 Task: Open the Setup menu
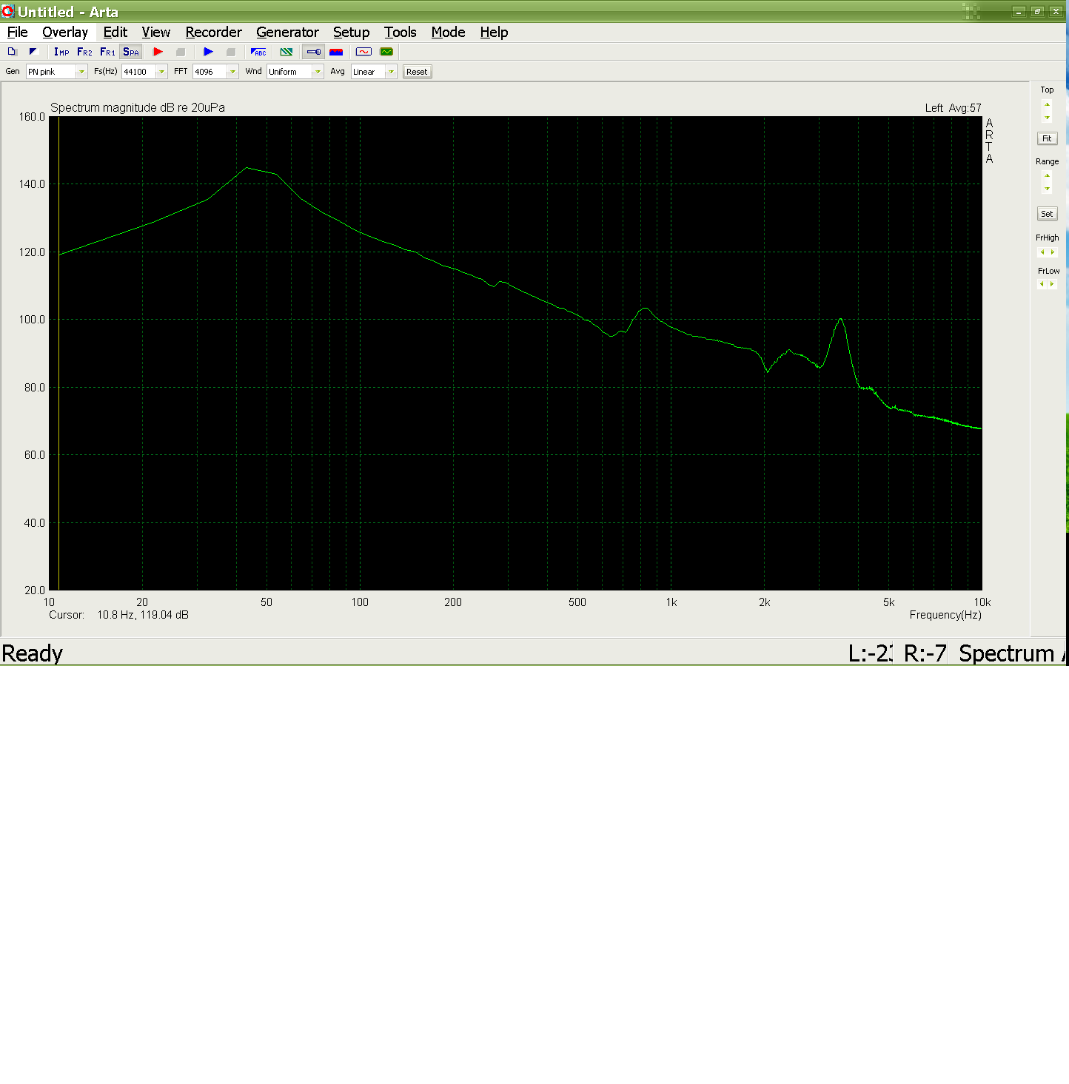coord(351,32)
